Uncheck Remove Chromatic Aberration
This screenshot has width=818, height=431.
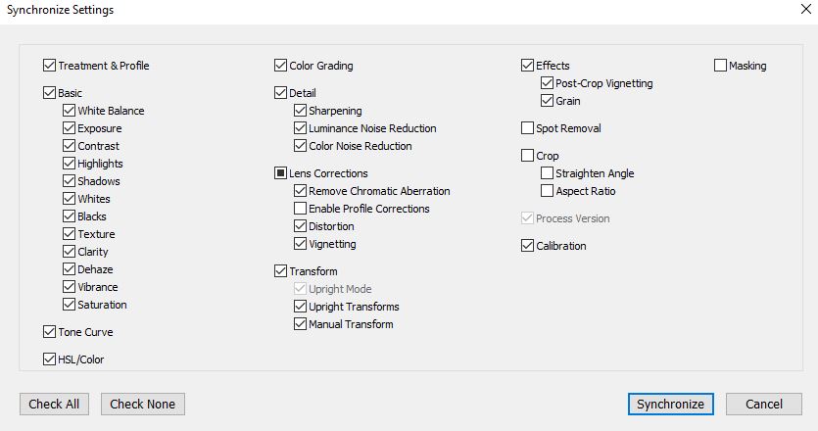tap(301, 192)
